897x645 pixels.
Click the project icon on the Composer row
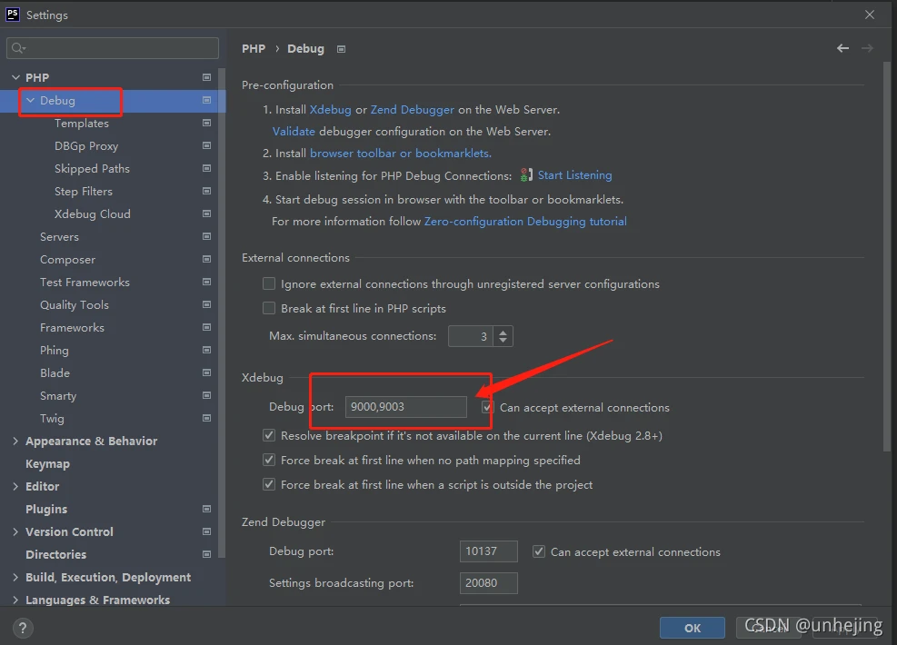[206, 259]
